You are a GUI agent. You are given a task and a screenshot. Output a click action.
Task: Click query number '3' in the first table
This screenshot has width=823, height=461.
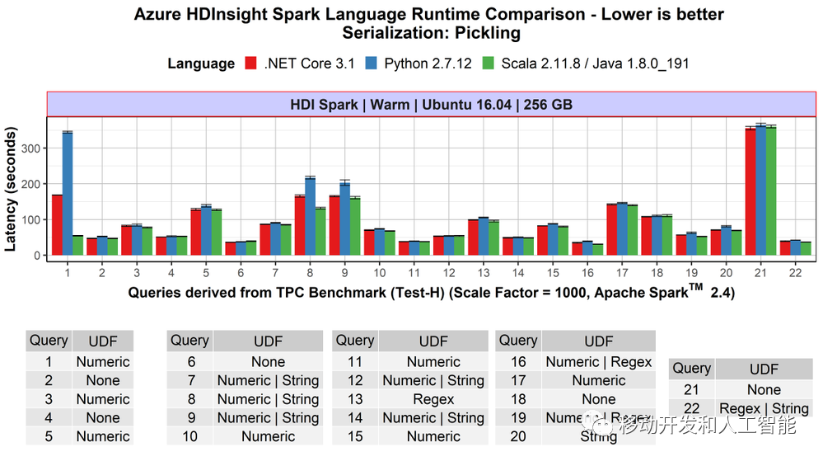[49, 399]
